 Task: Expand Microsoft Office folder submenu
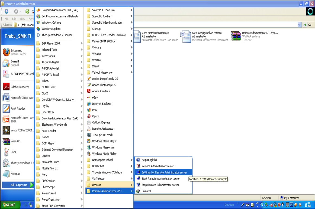click(59, 162)
